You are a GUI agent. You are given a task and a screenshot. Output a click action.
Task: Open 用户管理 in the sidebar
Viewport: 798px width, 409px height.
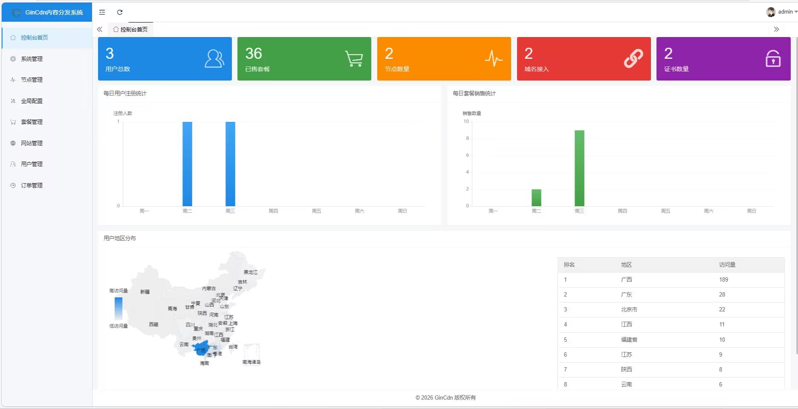(32, 164)
